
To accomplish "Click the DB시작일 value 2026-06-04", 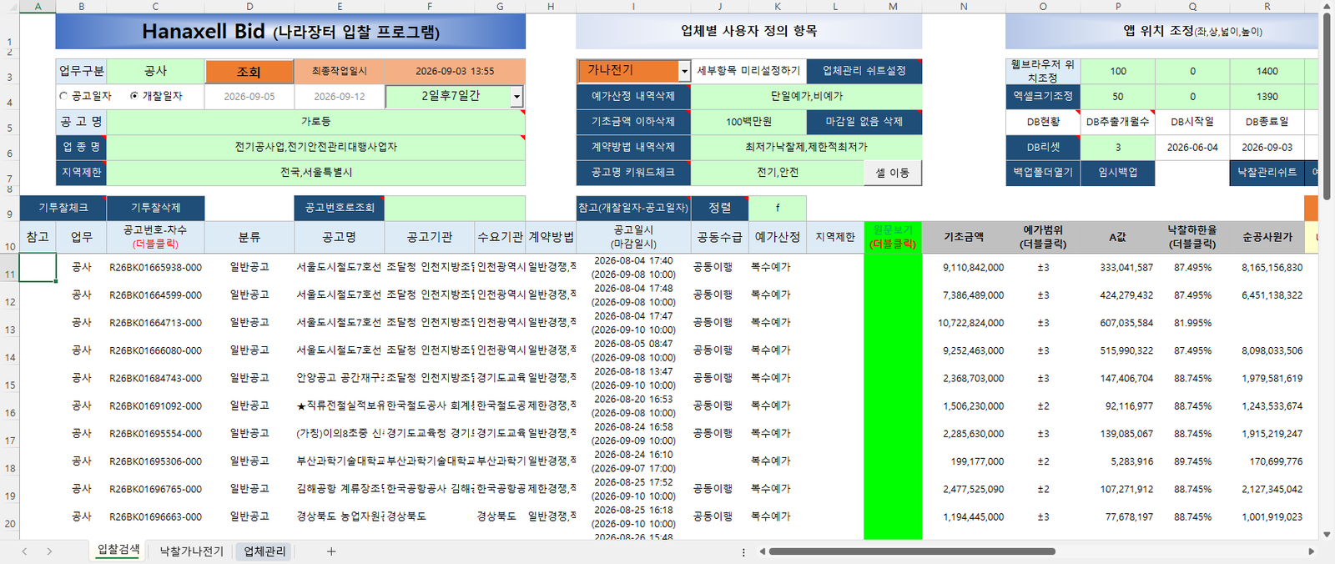I will [x=1192, y=147].
